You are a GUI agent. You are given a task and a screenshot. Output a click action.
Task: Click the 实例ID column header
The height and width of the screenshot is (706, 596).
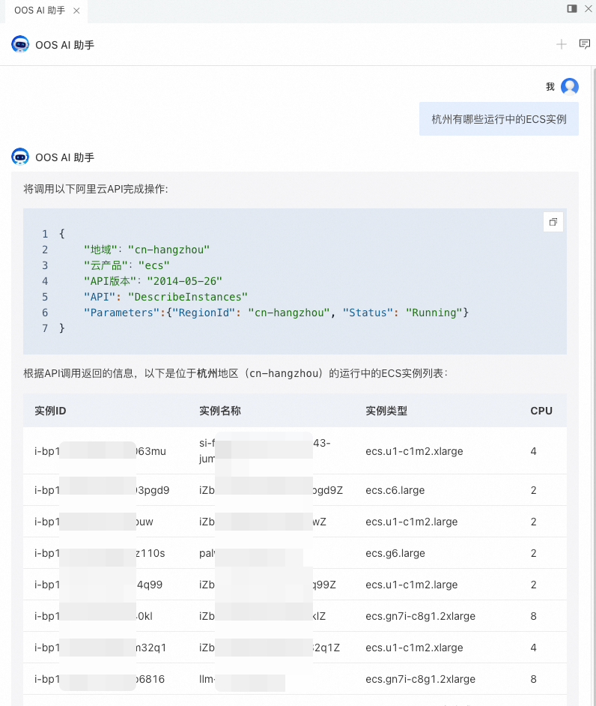coord(50,411)
